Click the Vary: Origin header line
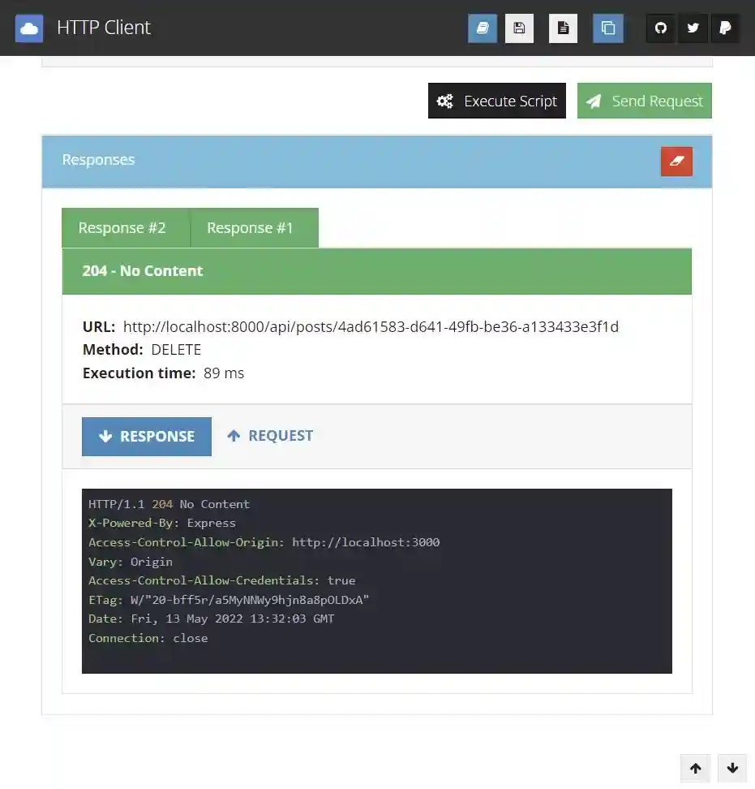 point(131,562)
